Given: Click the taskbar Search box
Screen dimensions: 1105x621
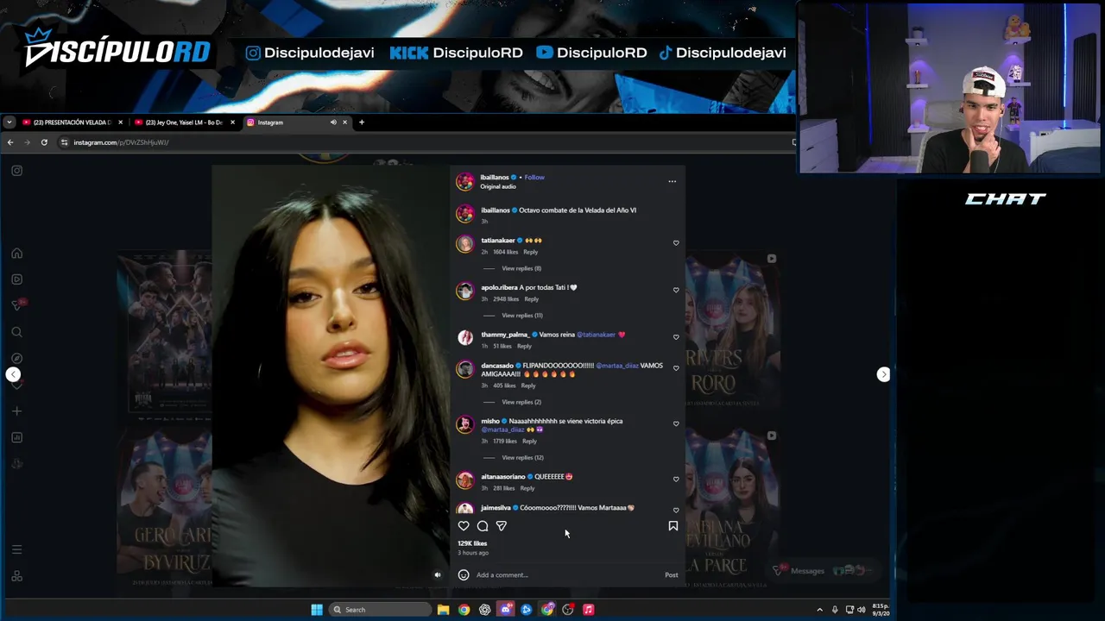Looking at the screenshot, I should [380, 610].
